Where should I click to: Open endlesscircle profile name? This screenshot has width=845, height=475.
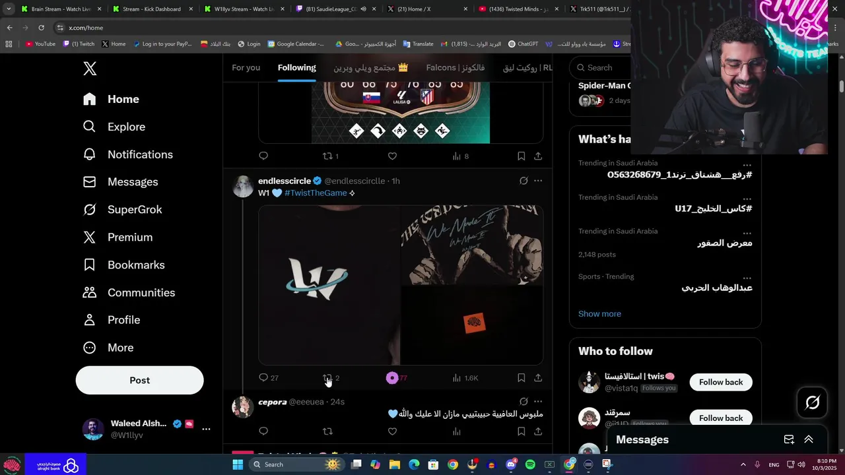(x=285, y=181)
